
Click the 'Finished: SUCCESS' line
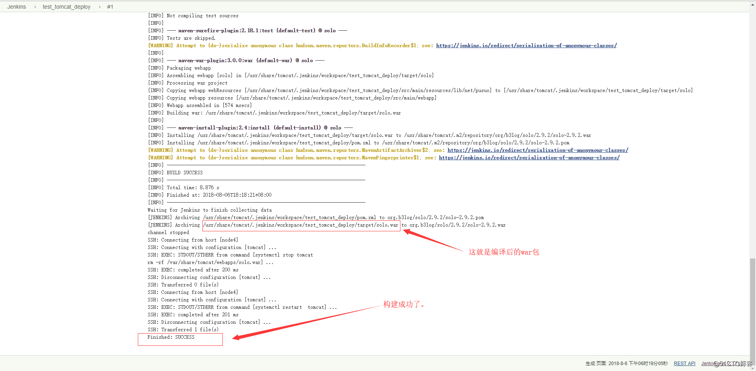click(171, 337)
